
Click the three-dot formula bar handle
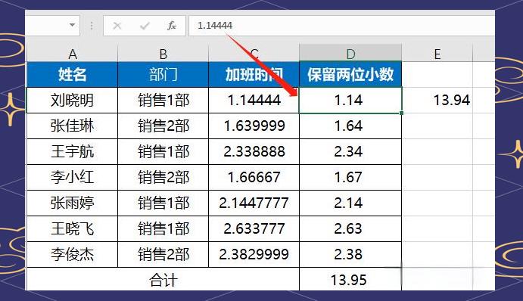pos(92,25)
